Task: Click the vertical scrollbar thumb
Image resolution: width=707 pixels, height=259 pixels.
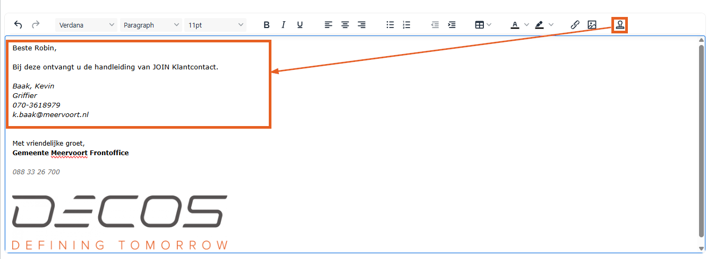Action: coord(701,142)
